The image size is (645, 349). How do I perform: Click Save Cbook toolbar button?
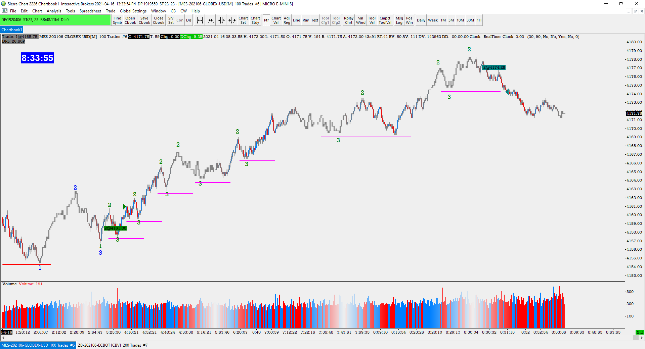[x=144, y=20]
